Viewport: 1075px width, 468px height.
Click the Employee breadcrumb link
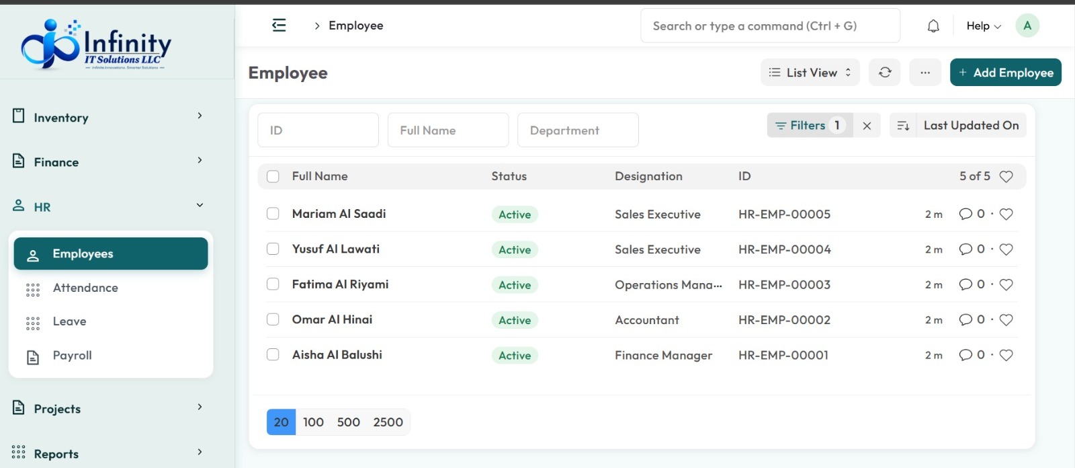click(356, 26)
